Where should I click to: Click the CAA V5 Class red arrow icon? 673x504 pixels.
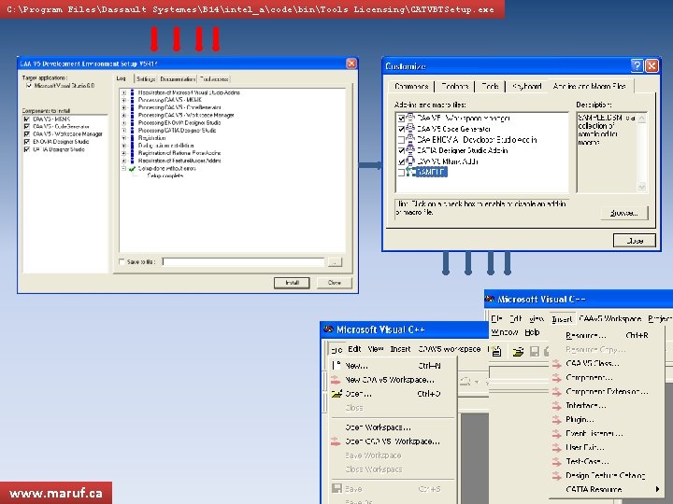coord(557,364)
